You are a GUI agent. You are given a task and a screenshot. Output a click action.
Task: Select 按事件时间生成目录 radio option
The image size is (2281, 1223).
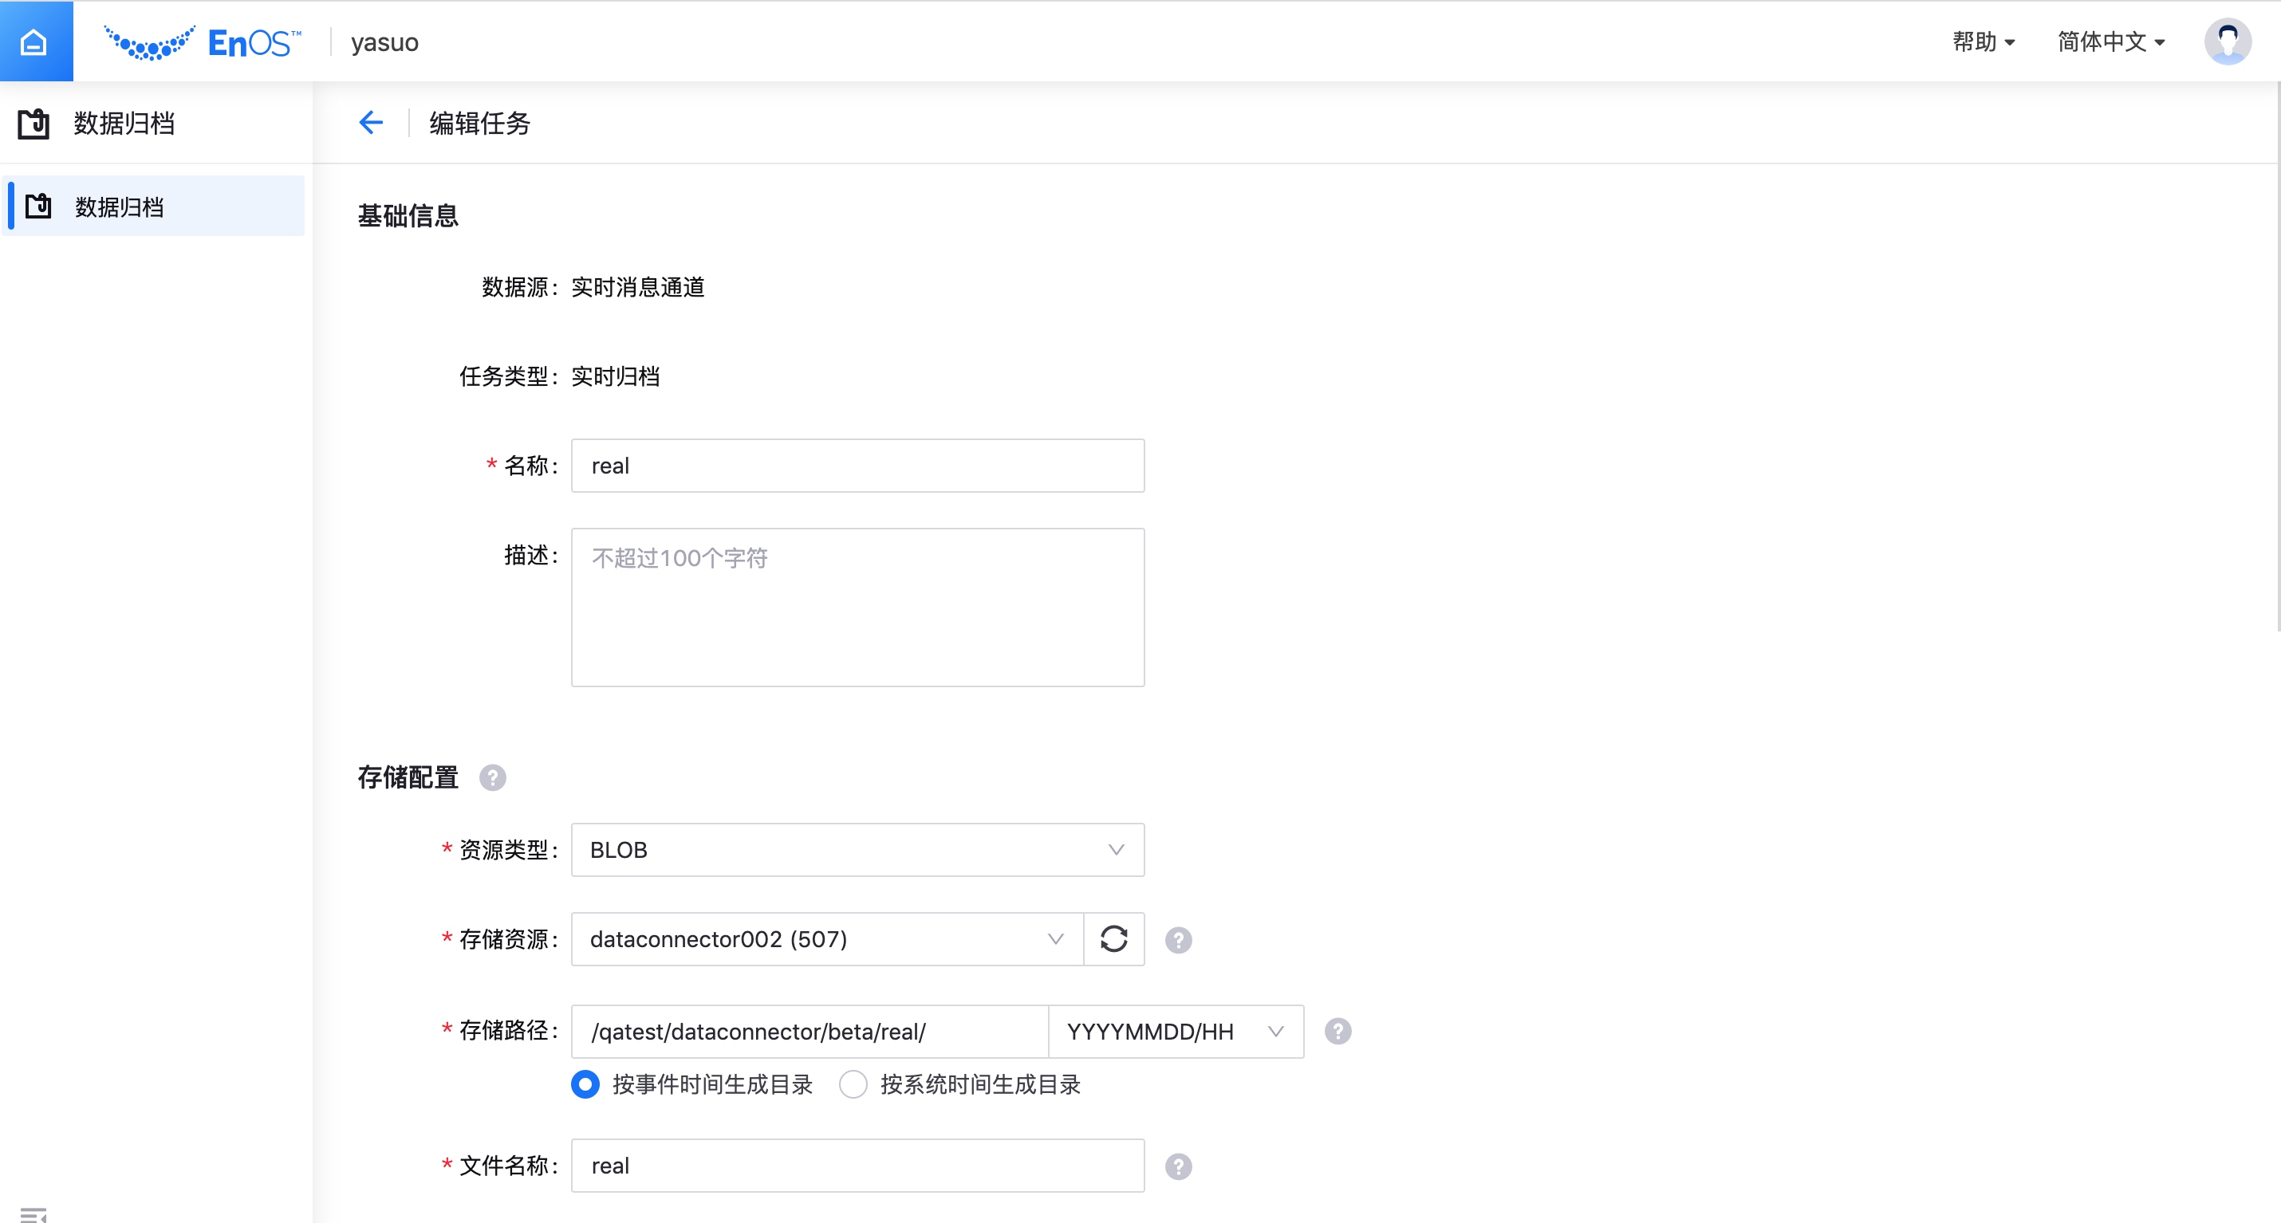pyautogui.click(x=585, y=1084)
